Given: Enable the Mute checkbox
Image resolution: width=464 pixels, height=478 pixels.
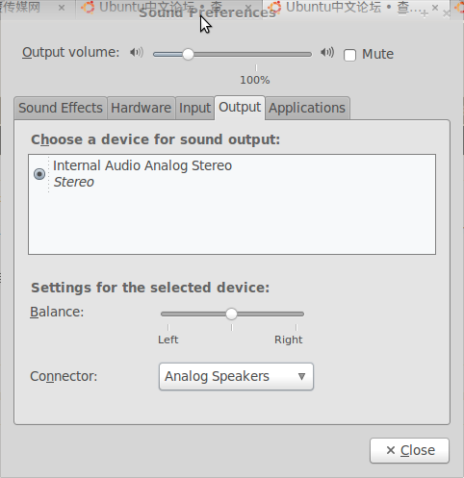Looking at the screenshot, I should 349,55.
